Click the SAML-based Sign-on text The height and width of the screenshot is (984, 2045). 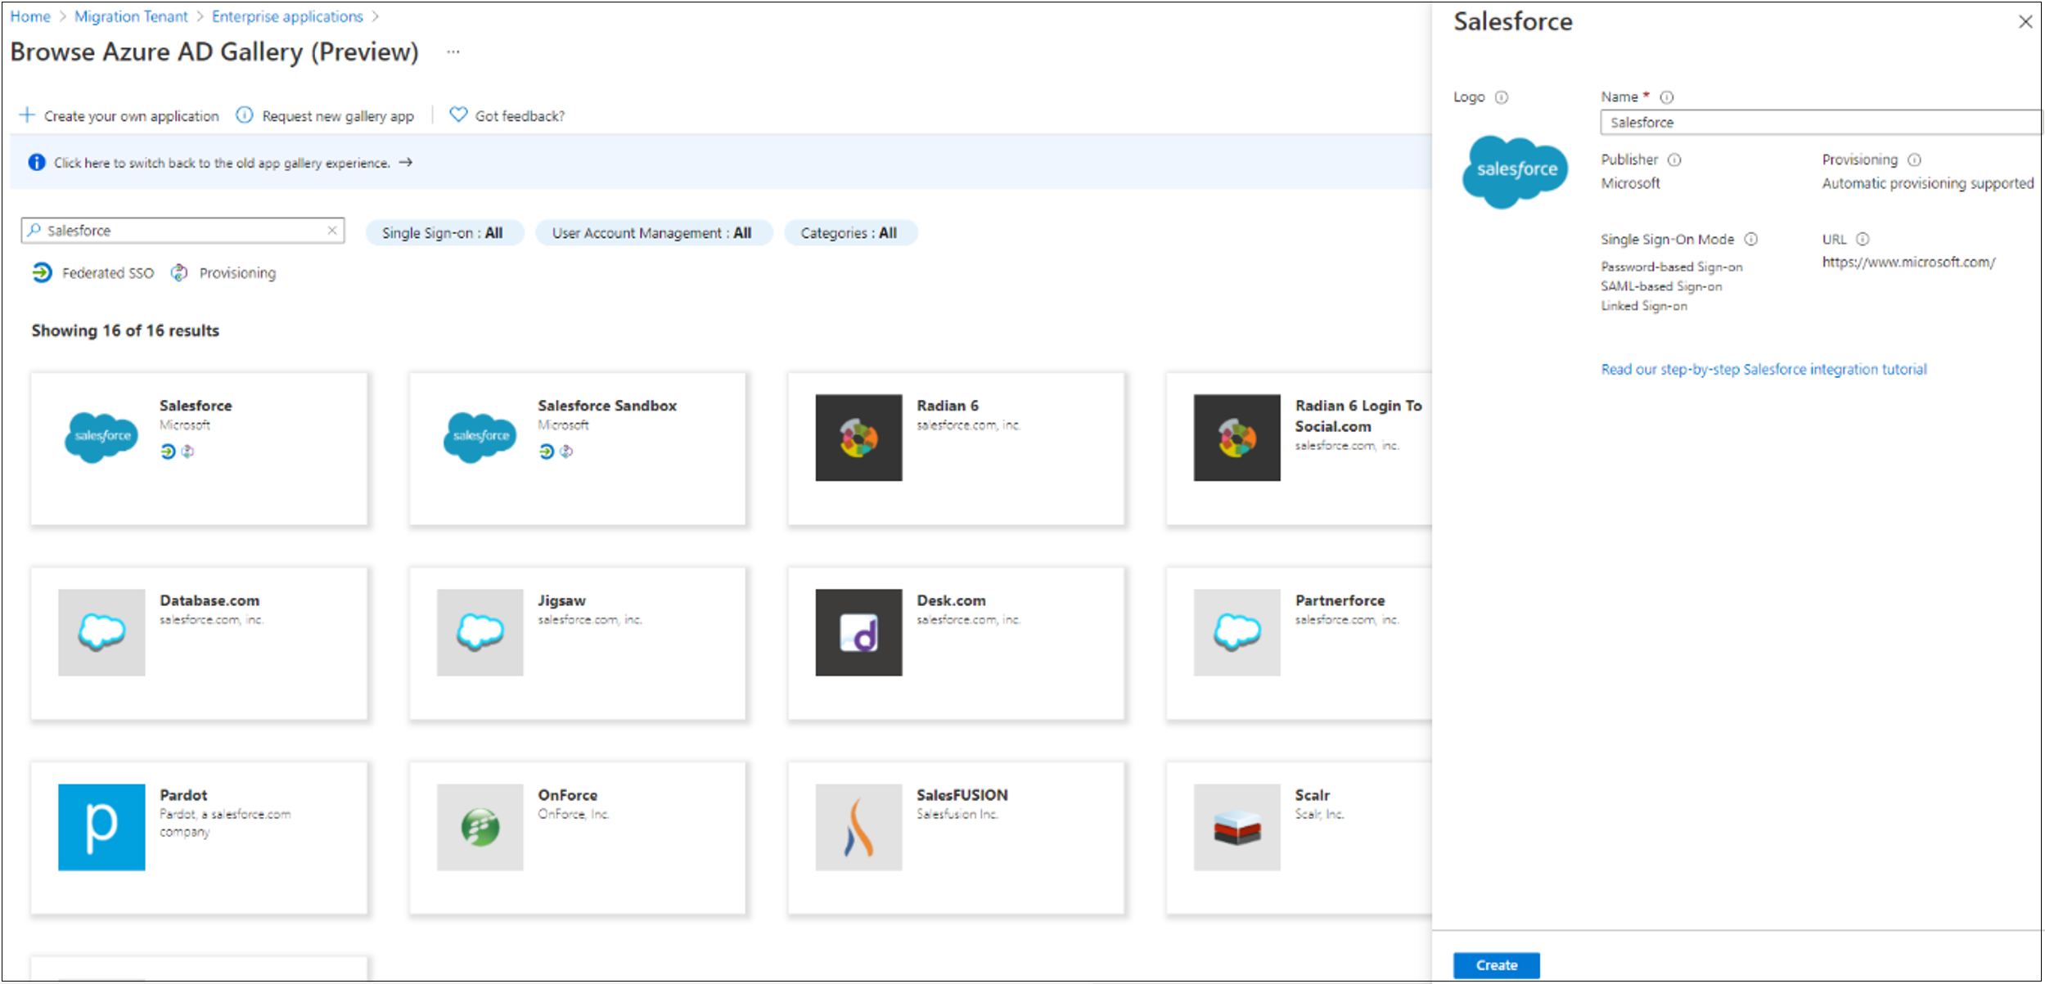[1661, 286]
